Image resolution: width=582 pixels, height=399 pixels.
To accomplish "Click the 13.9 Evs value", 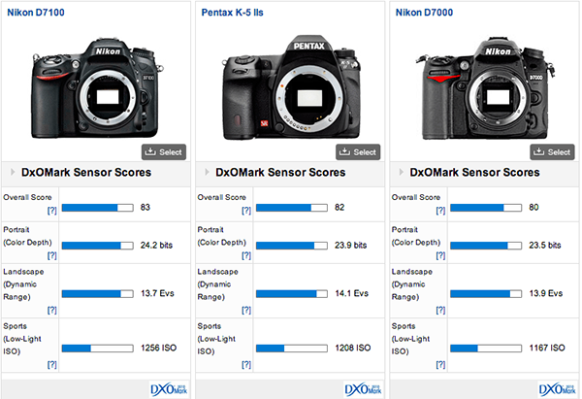I will point(546,293).
